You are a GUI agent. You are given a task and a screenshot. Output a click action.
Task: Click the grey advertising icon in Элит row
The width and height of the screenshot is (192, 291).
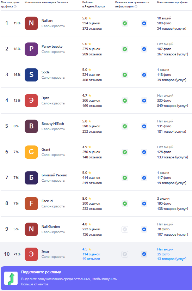(125, 254)
